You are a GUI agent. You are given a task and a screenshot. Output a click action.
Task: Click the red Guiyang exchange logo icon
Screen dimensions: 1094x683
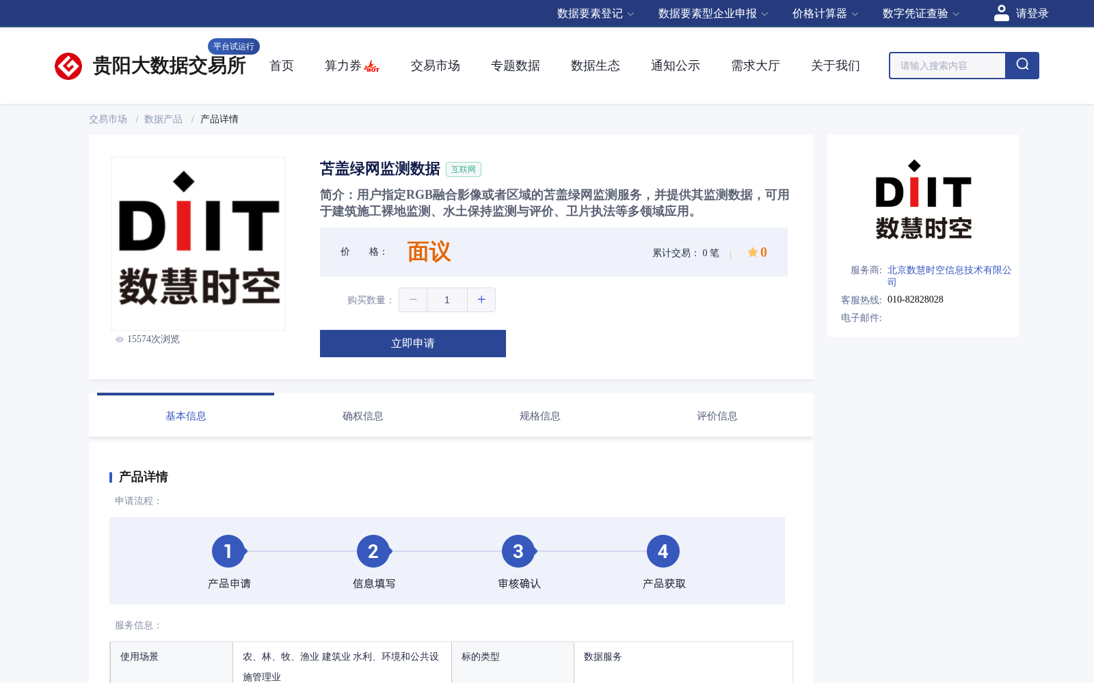point(68,66)
